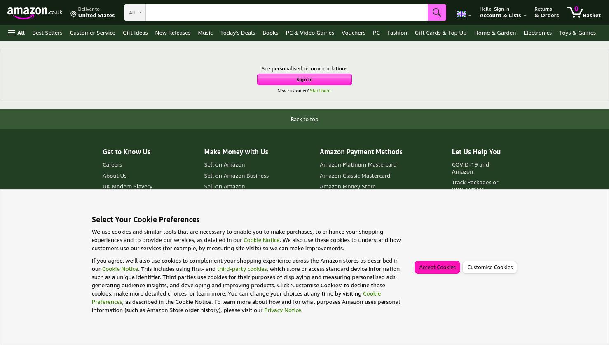This screenshot has width=609, height=345.
Task: Click 'Select Your Cookie Preferences' heading
Action: (x=145, y=219)
